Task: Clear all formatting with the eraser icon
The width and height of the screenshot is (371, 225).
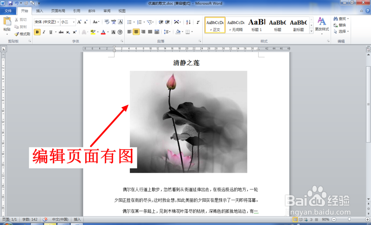Action: click(107, 22)
